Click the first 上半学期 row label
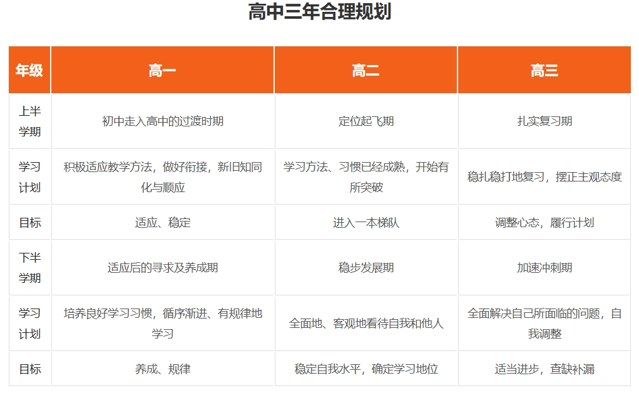The image size is (639, 393). click(29, 121)
